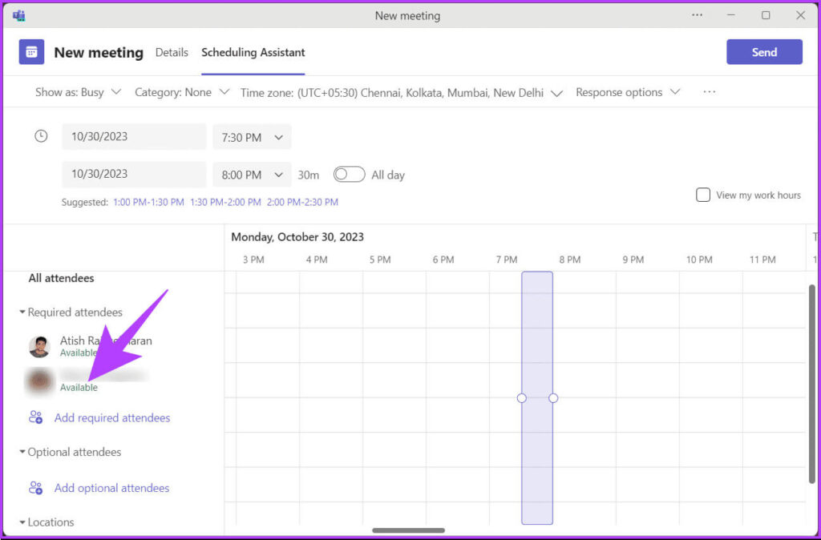The height and width of the screenshot is (540, 821).
Task: Open the toolbar more options ellipsis
Action: 709,92
